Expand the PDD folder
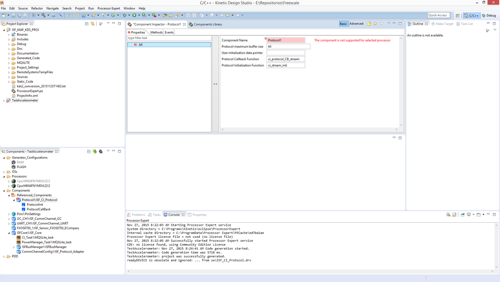500x282 pixels. [x=4, y=256]
